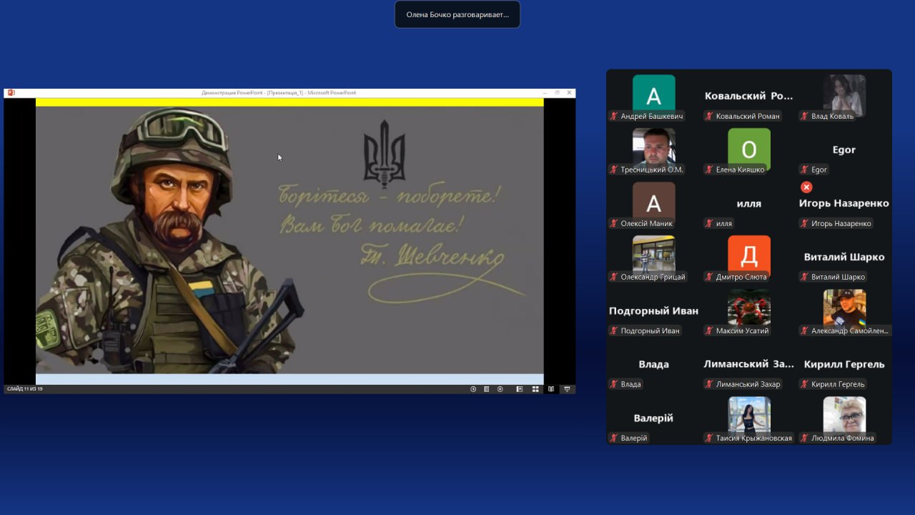
Task: Start Slide Show from status bar icon
Action: (x=568, y=389)
